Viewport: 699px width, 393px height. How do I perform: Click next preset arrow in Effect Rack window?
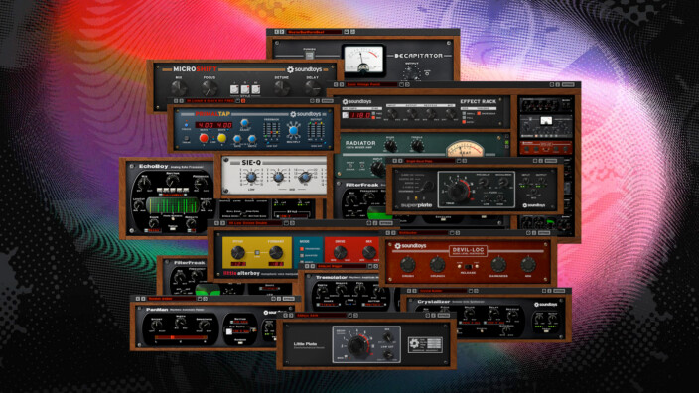(342, 84)
